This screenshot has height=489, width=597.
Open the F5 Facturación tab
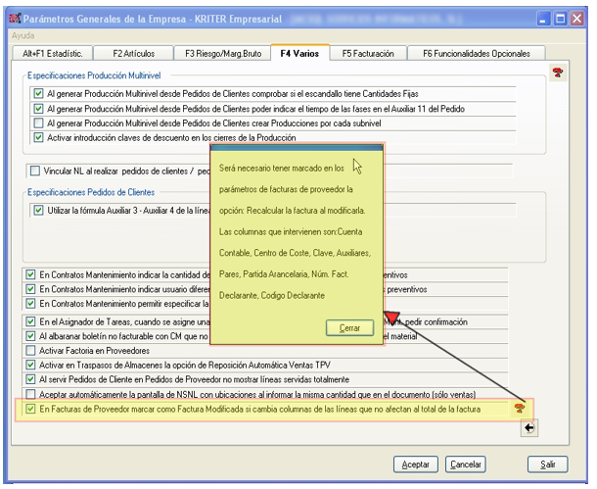pos(369,54)
